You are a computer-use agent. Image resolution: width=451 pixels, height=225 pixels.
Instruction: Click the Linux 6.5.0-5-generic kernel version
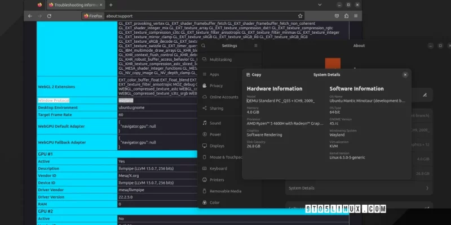tap(347, 157)
